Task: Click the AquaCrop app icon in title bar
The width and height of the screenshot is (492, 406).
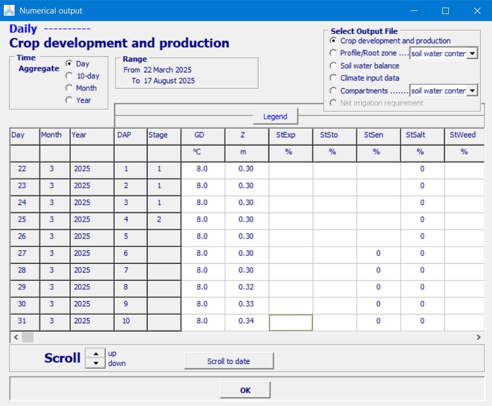Action: coord(9,10)
